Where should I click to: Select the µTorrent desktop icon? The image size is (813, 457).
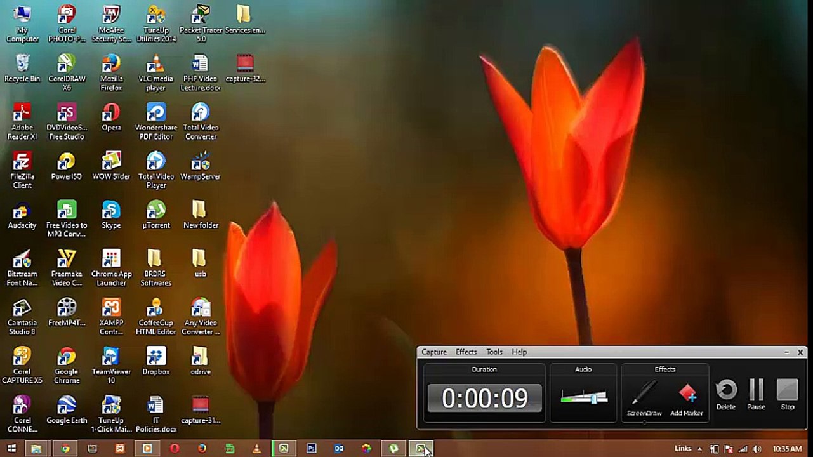pos(155,215)
